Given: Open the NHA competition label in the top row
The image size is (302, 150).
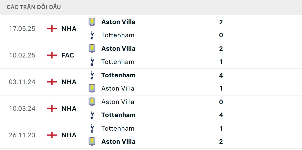Looking at the screenshot, I should coord(69,29).
